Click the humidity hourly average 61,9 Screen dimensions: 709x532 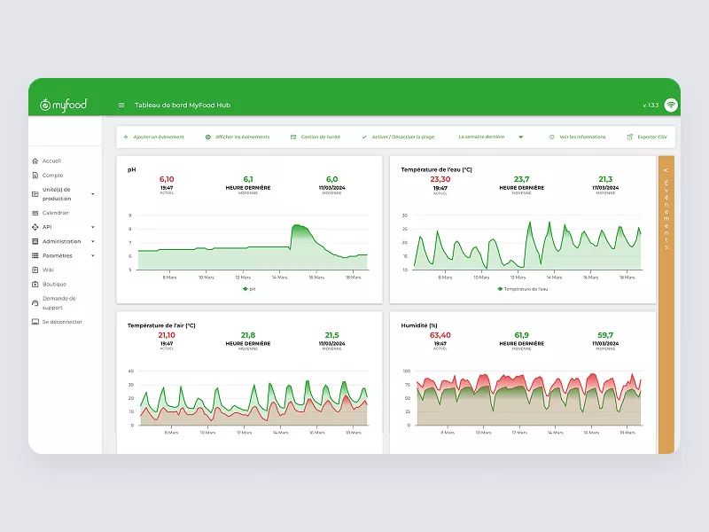pos(521,335)
